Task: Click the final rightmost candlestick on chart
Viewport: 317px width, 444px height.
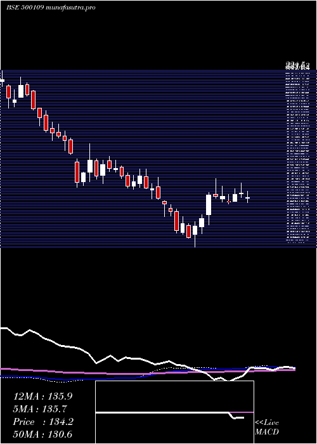Action: point(247,197)
